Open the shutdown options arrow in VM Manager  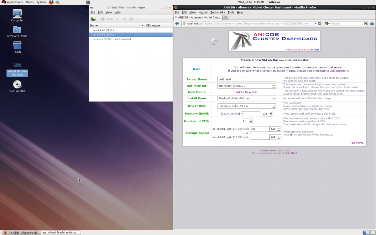click(138, 19)
